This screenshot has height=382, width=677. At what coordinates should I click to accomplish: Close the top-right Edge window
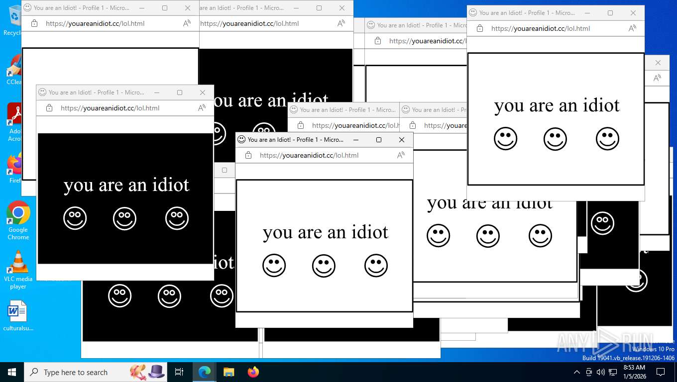coord(633,13)
